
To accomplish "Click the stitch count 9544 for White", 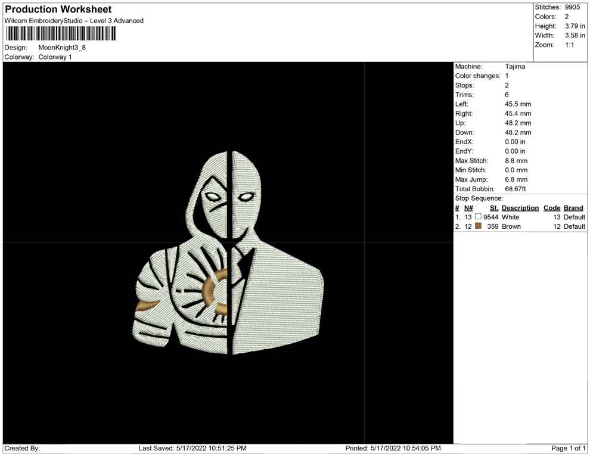I will pyautogui.click(x=490, y=217).
